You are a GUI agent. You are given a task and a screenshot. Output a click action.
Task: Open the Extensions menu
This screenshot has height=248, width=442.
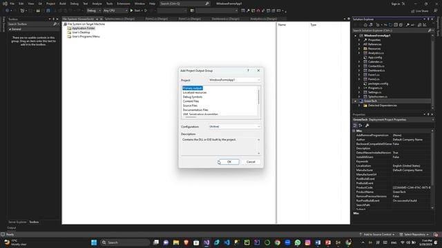(124, 3)
